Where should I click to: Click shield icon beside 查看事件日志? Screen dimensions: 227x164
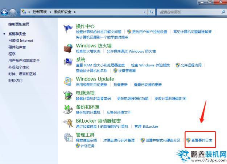pyautogui.click(x=188, y=140)
